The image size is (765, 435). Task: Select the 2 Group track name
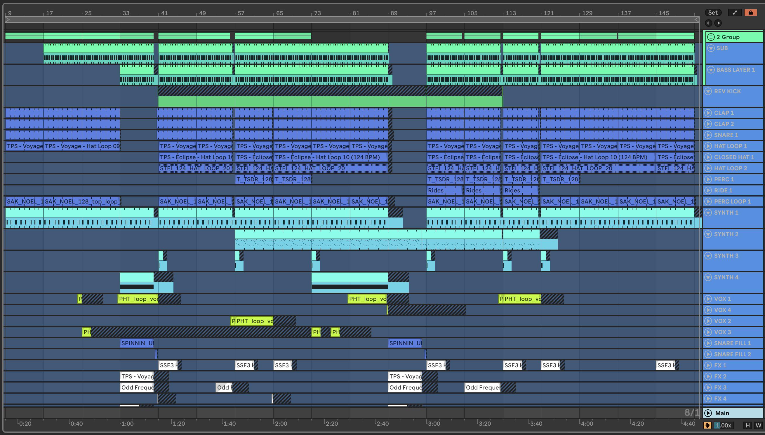[728, 37]
